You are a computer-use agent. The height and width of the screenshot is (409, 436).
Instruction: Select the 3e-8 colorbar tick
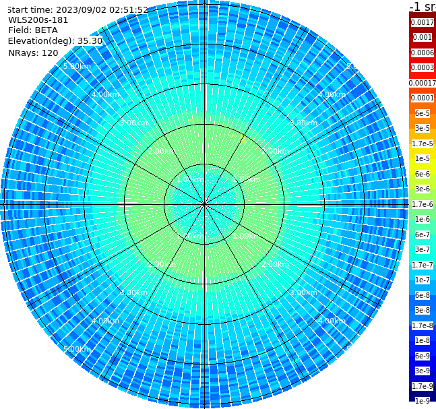tap(423, 310)
